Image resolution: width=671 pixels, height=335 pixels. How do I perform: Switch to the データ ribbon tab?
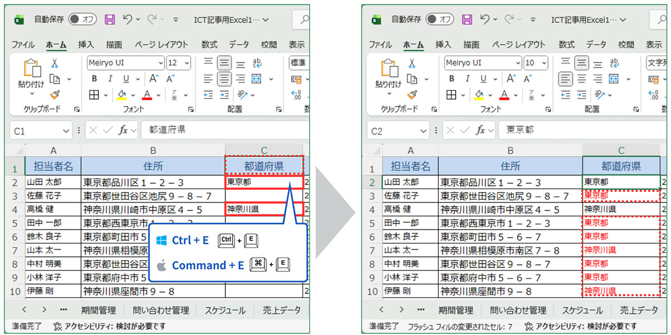coord(238,44)
